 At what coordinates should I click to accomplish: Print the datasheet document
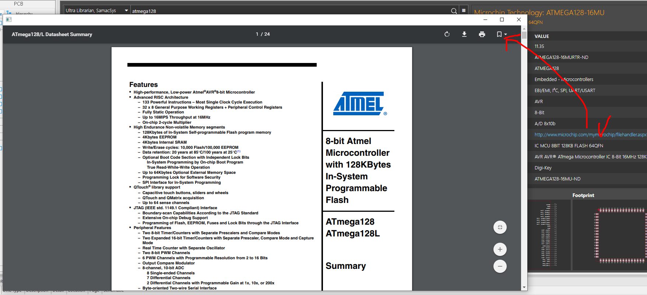click(482, 34)
